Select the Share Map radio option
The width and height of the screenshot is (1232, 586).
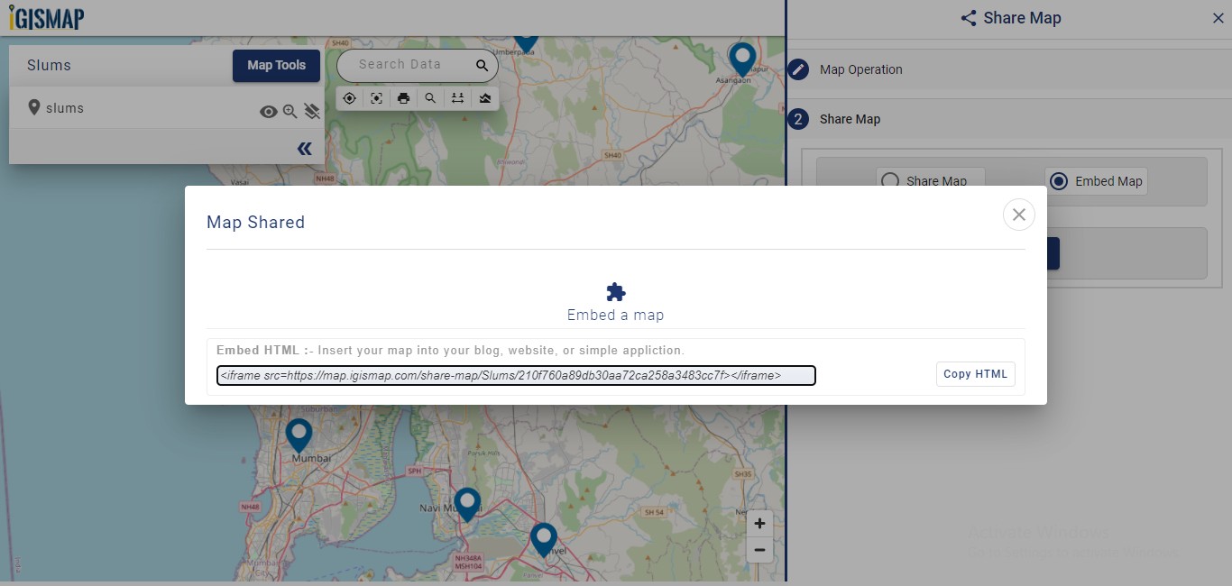(x=890, y=180)
